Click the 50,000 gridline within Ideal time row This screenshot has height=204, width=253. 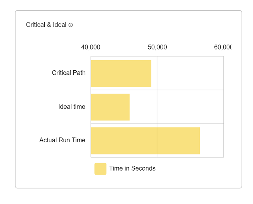click(x=157, y=107)
